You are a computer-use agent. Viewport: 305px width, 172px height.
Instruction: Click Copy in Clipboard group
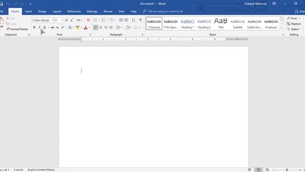tap(11, 24)
